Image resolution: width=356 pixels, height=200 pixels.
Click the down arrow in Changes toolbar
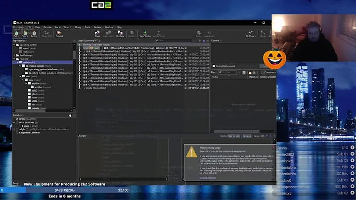pos(270,136)
